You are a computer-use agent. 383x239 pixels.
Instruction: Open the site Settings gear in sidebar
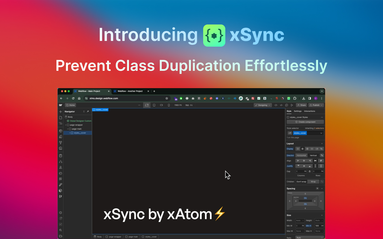(60, 213)
